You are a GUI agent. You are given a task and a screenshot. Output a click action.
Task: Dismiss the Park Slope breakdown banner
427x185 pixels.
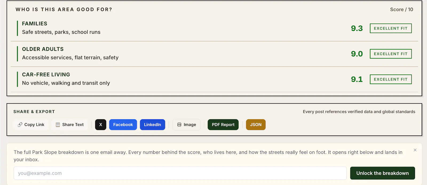415,150
